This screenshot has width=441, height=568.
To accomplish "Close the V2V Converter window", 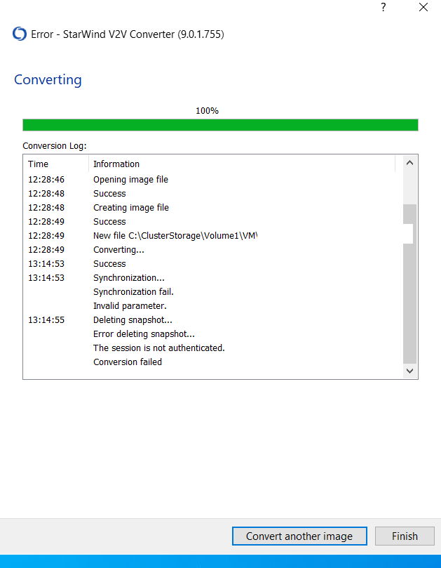I will click(423, 7).
